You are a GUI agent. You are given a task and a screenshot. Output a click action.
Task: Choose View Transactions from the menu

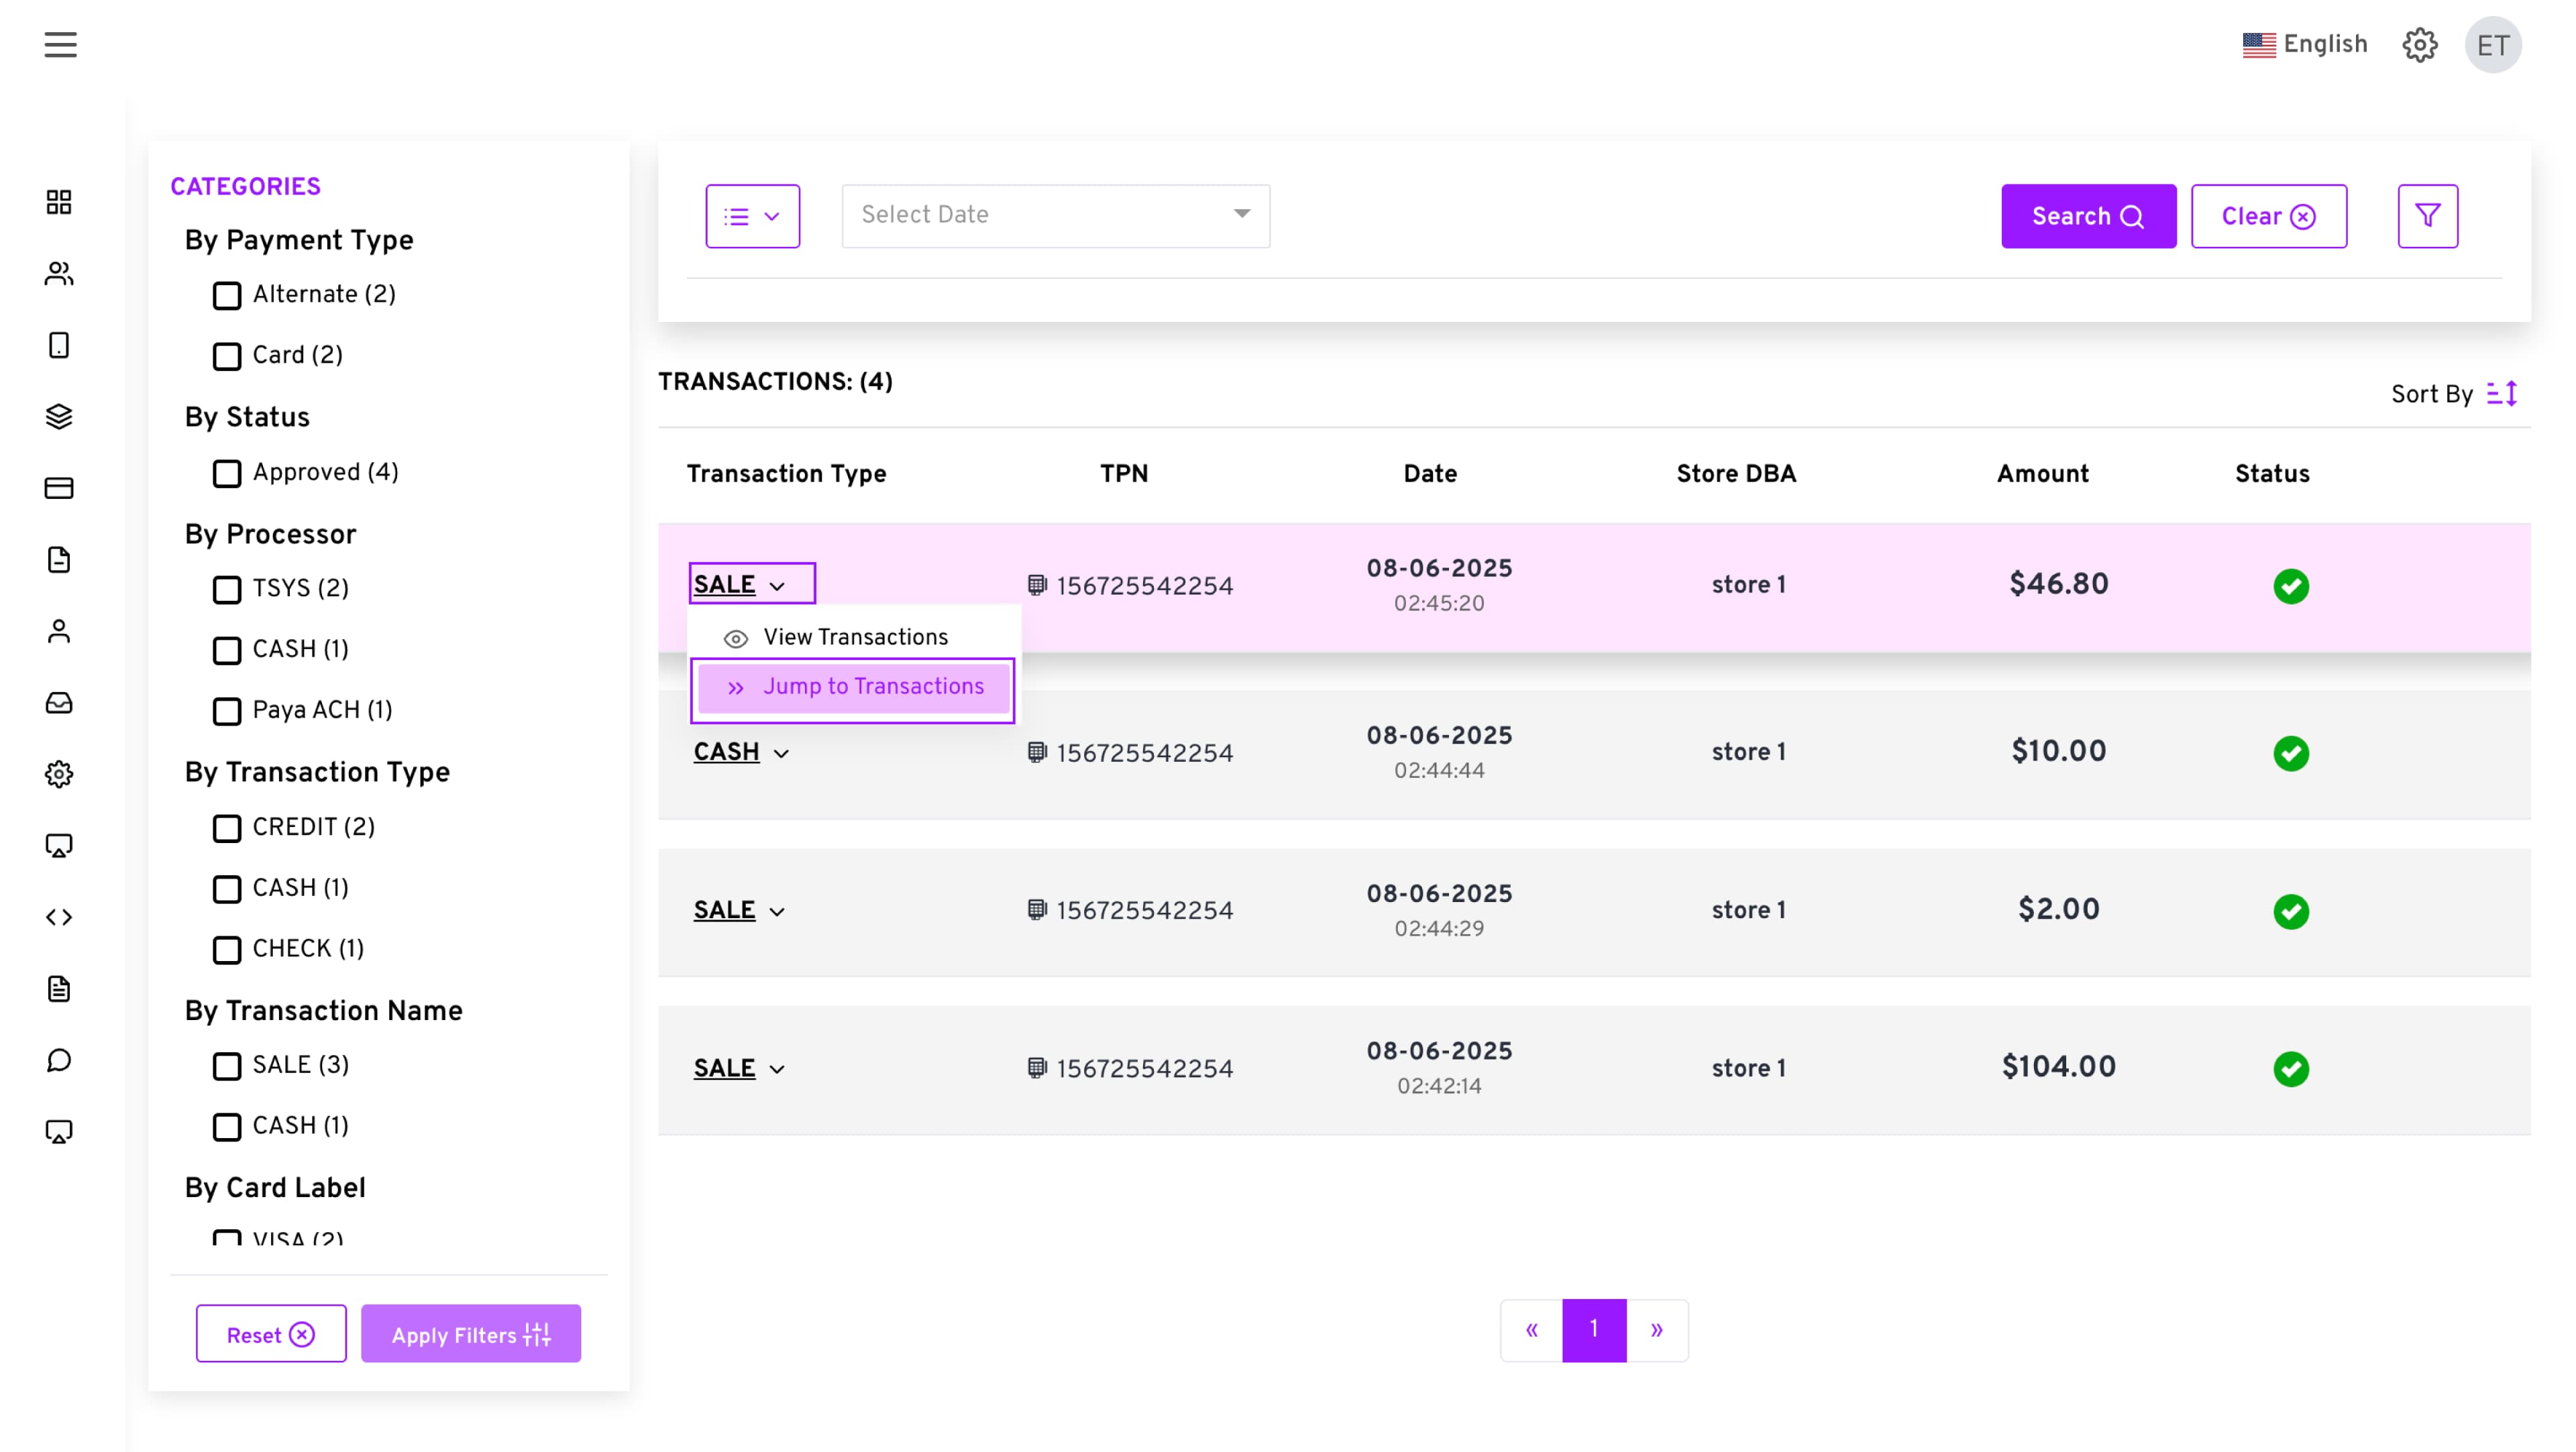click(854, 637)
